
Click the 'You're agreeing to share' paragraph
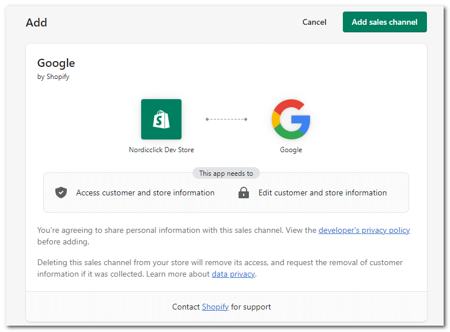224,236
